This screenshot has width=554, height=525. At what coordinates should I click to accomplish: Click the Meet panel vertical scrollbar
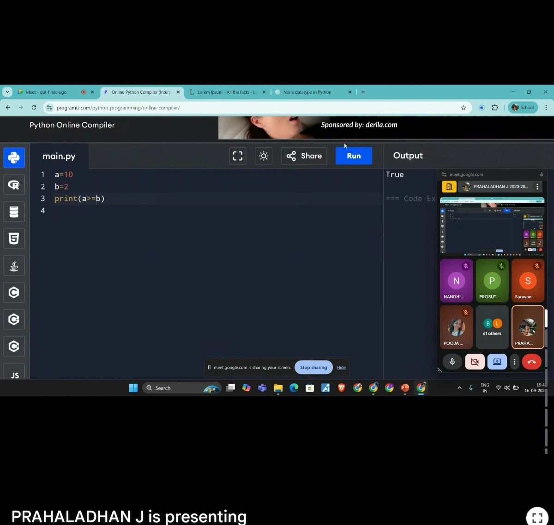(x=546, y=319)
